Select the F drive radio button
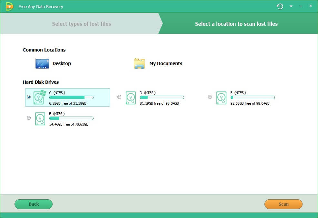The image size is (318, 218). (x=29, y=118)
